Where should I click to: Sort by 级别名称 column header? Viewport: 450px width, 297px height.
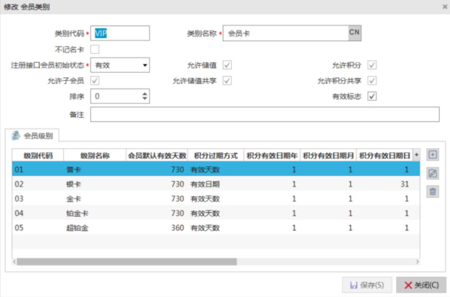pos(95,156)
